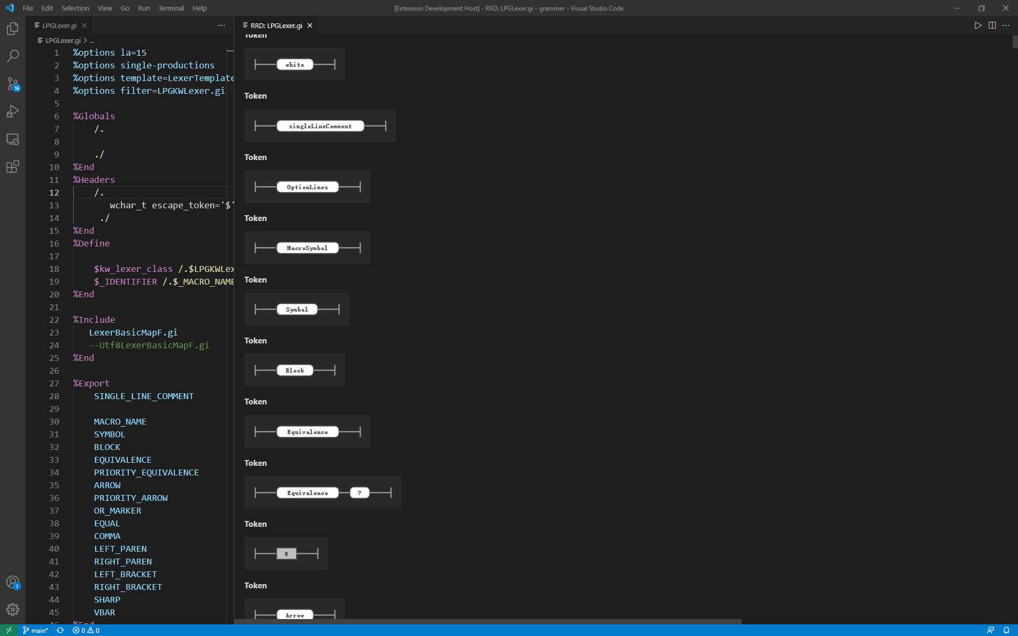1018x636 pixels.
Task: Open More Actions menu for LPGLexer.gi editor
Action: pos(222,25)
